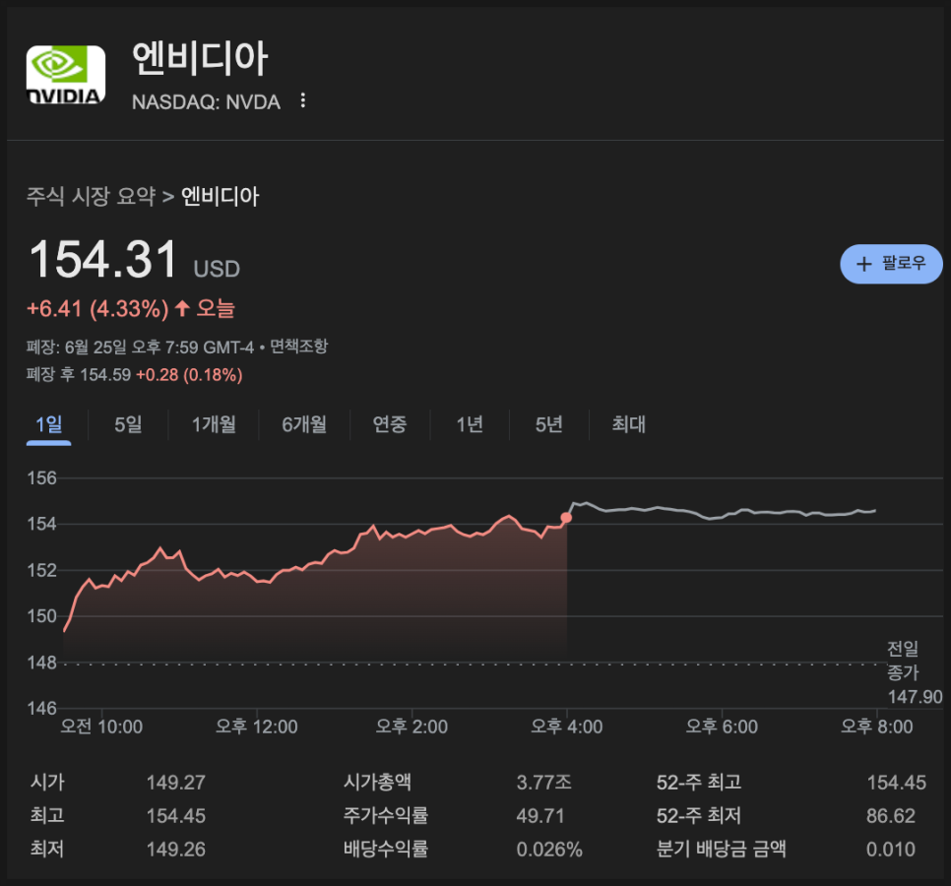Screen dimensions: 951x886
Task: Click the 주가수익률 value 49.71
Action: 540,816
